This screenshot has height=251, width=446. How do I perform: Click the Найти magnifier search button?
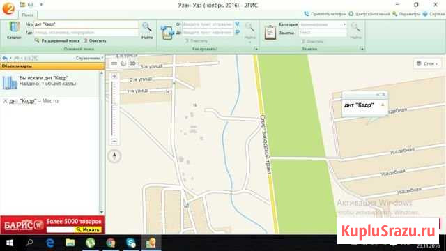(x=147, y=31)
